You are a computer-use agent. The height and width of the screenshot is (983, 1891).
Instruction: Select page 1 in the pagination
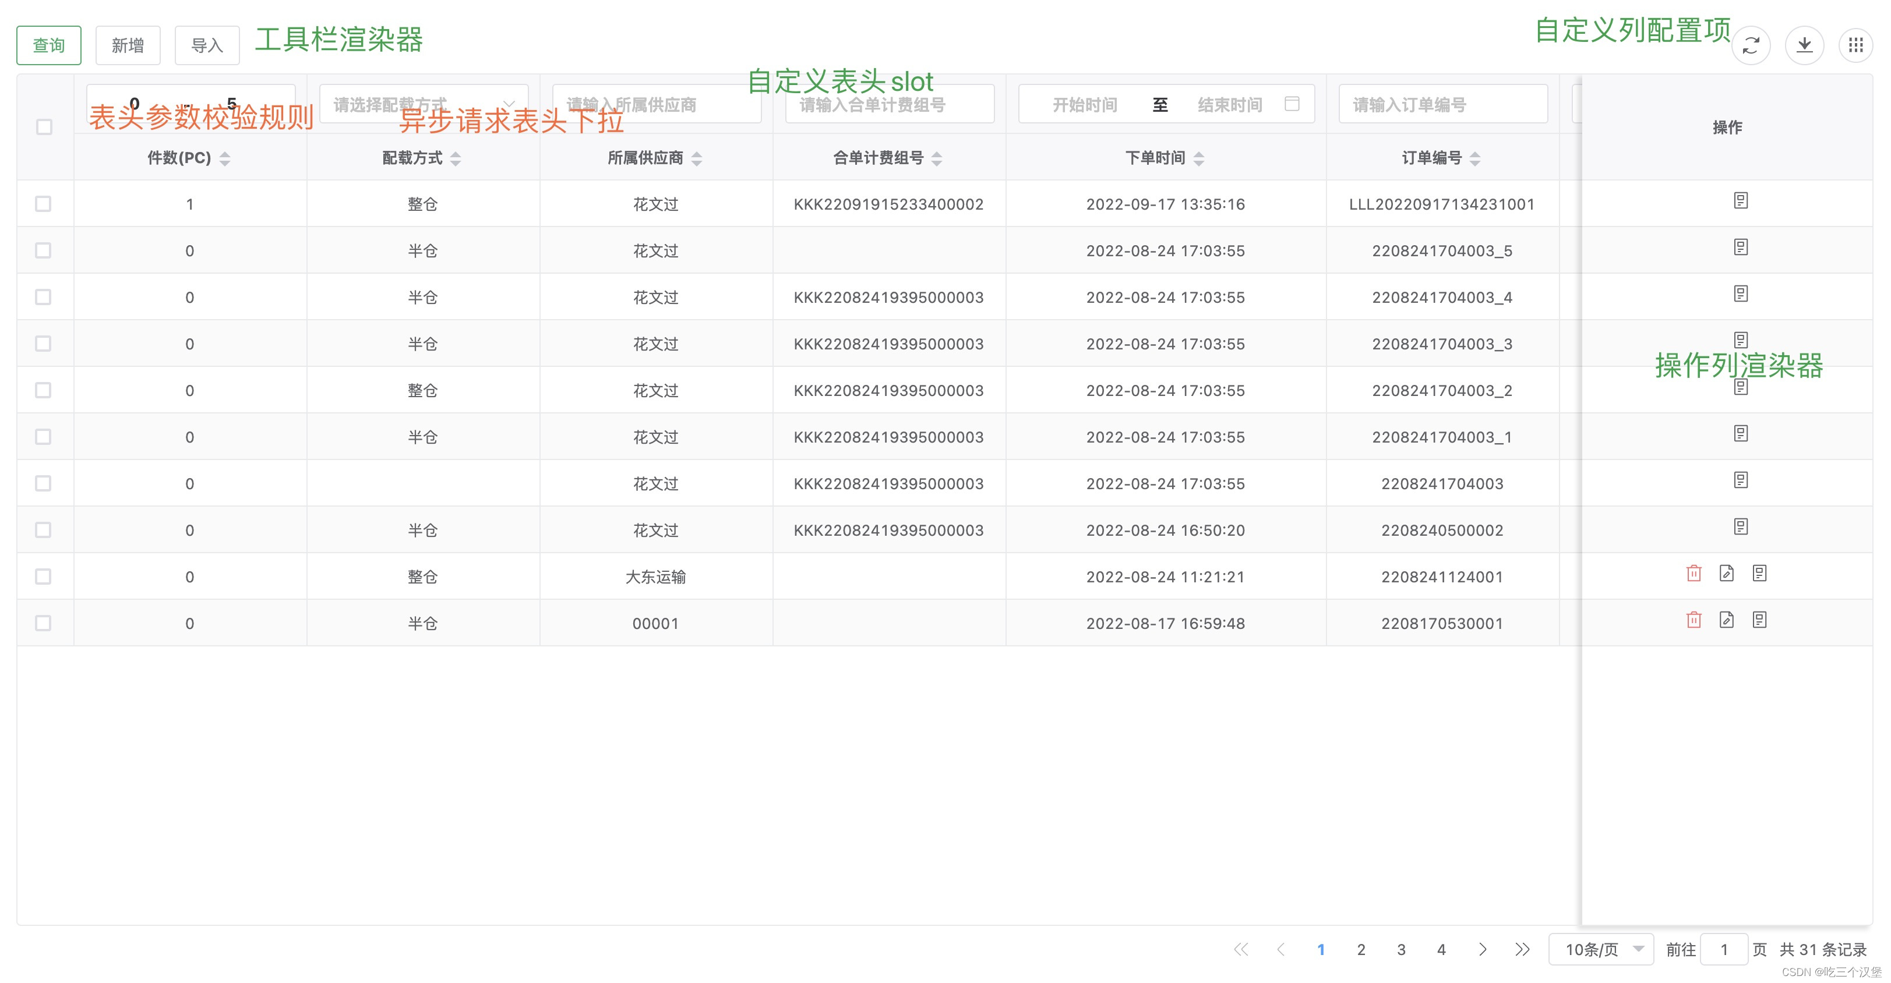point(1321,949)
